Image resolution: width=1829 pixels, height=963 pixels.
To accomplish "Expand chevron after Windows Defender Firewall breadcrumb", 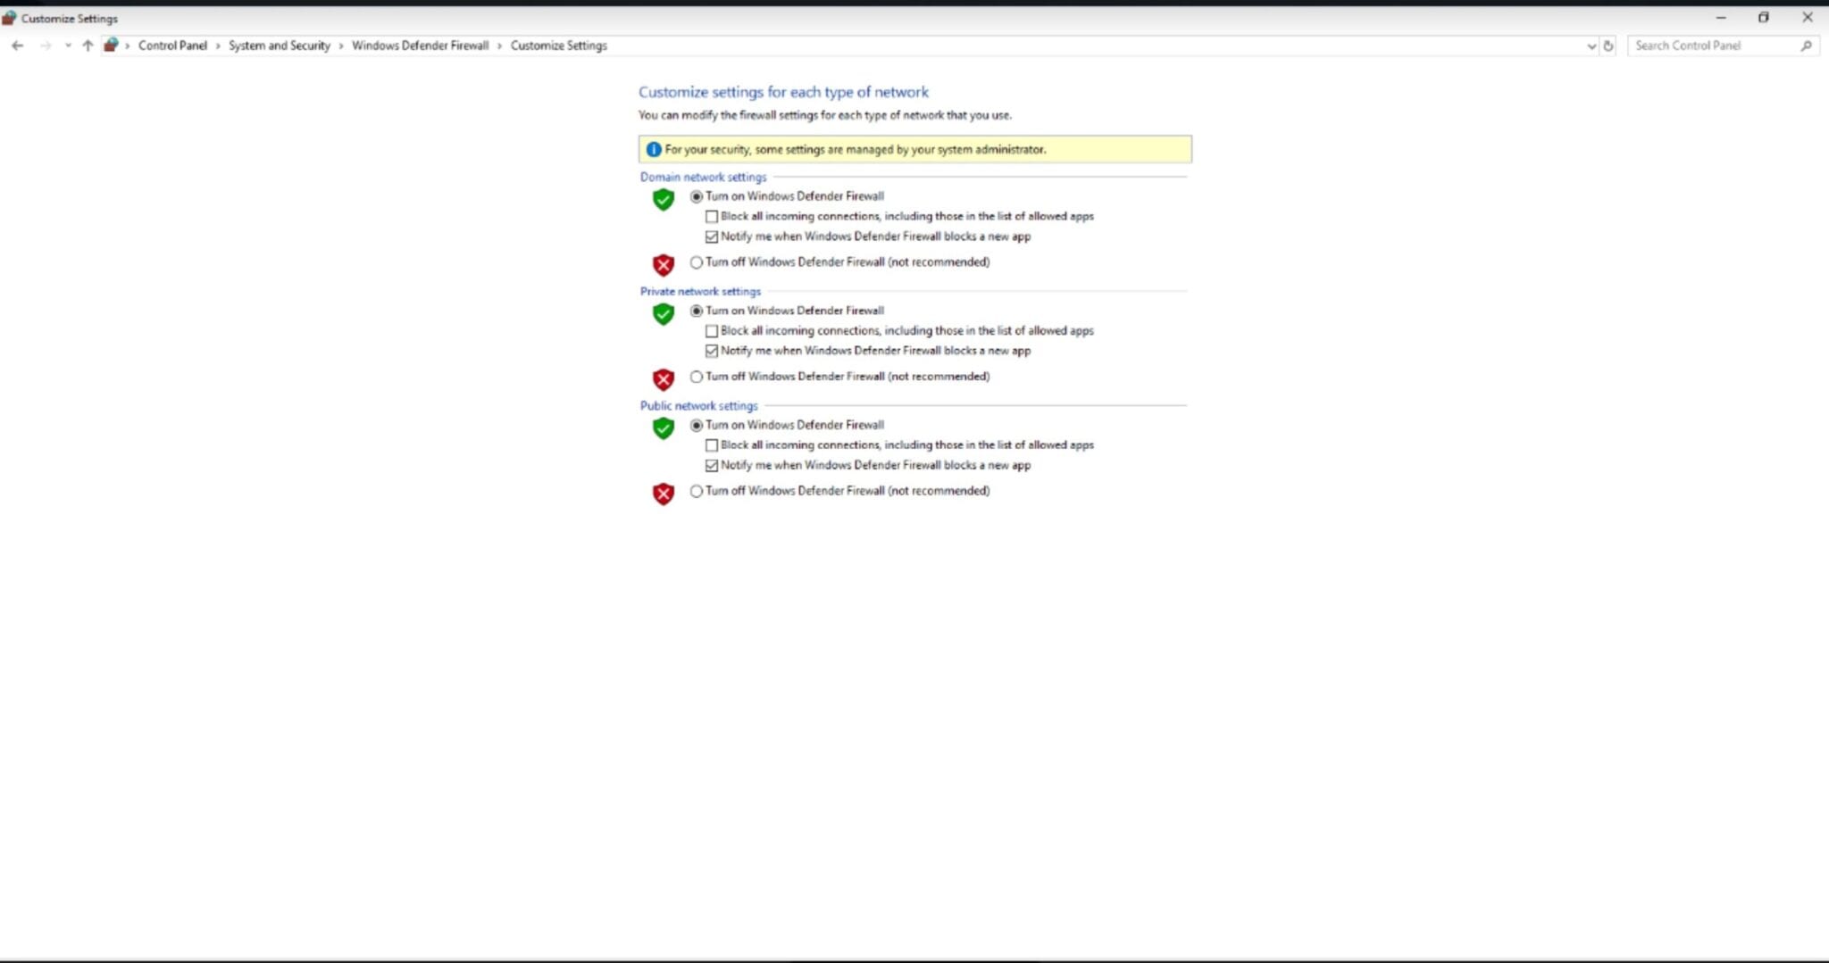I will point(500,46).
